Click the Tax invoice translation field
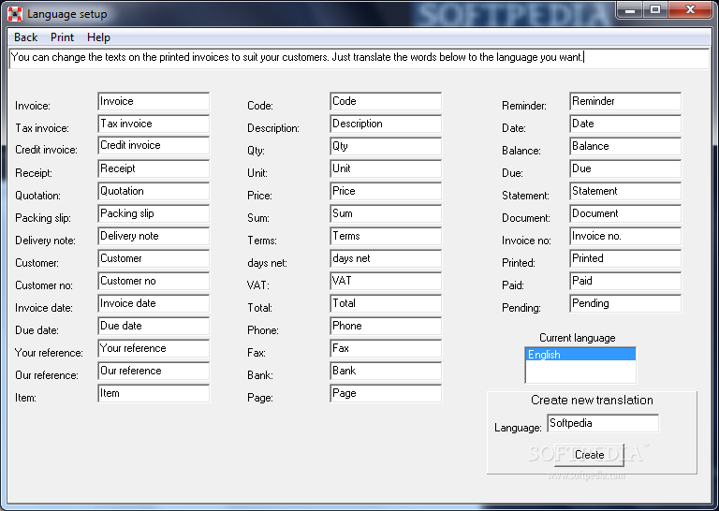Screen dimensions: 719x511 [x=154, y=124]
